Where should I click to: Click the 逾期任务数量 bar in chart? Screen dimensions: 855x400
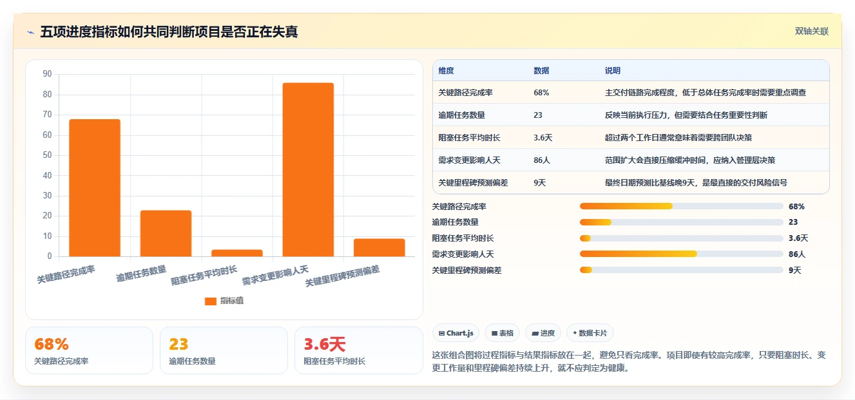(x=166, y=233)
